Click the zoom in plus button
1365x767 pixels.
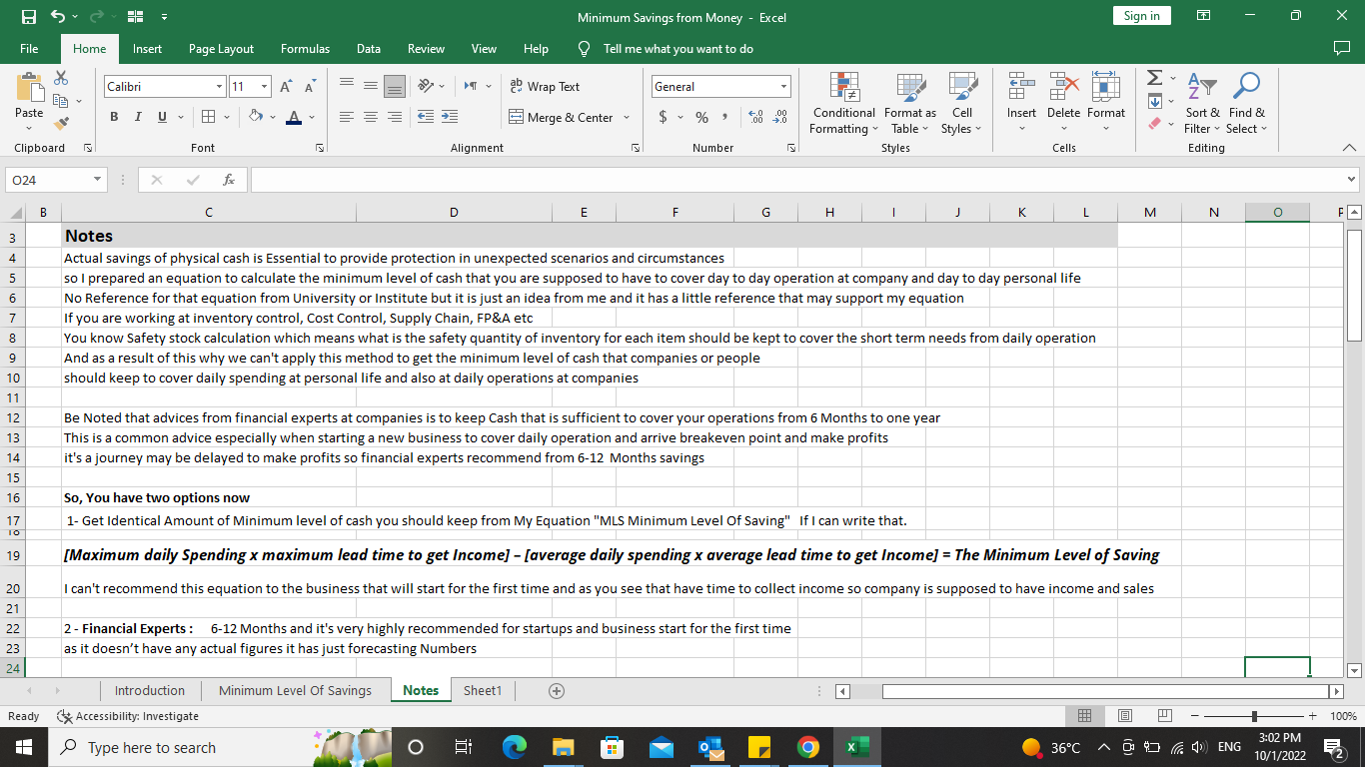pos(1313,716)
